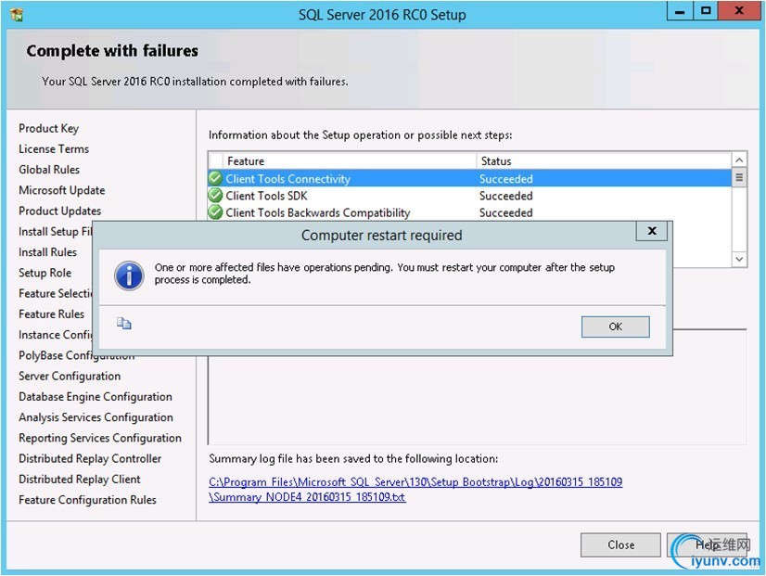Click the feature list scrollbar thumb

tap(739, 177)
